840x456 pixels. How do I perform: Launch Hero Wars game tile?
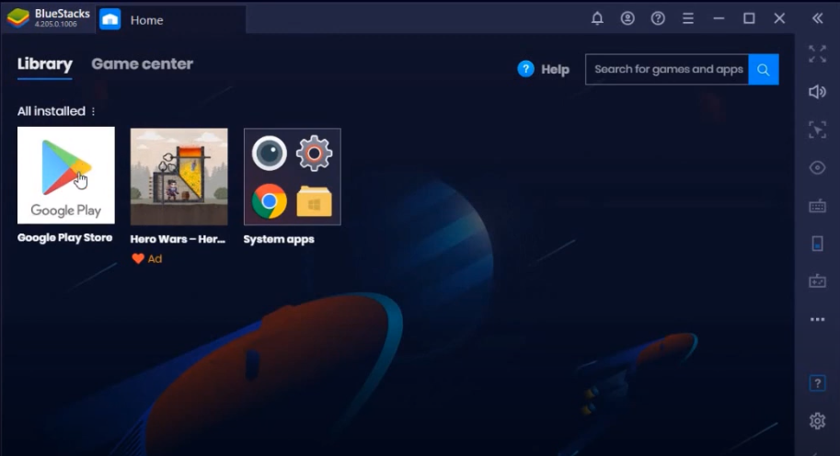[178, 177]
